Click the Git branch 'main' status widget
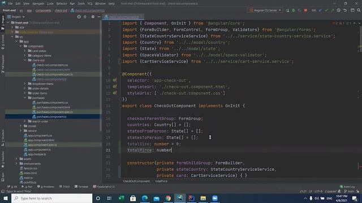The height and width of the screenshot is (203, 362). click(x=349, y=191)
